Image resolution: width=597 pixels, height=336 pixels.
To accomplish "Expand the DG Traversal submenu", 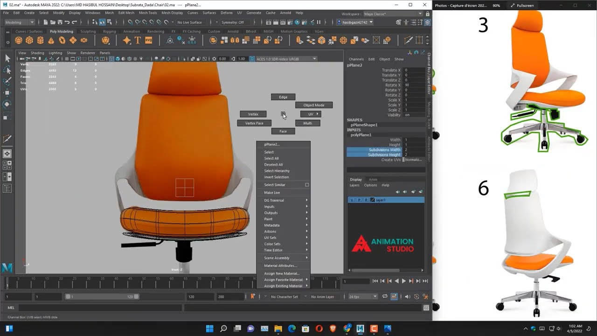I will point(283,200).
